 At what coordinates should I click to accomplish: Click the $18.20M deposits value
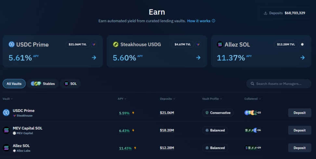pos(167,130)
